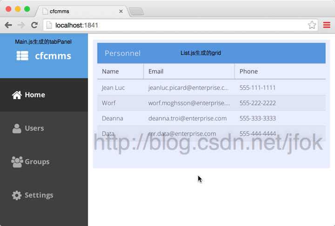This screenshot has width=335, height=226.
Task: Click phone number 555-111-1111
Action: click(257, 87)
